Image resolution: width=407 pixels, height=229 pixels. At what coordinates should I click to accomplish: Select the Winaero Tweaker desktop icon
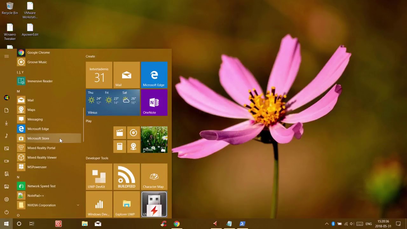pyautogui.click(x=10, y=32)
